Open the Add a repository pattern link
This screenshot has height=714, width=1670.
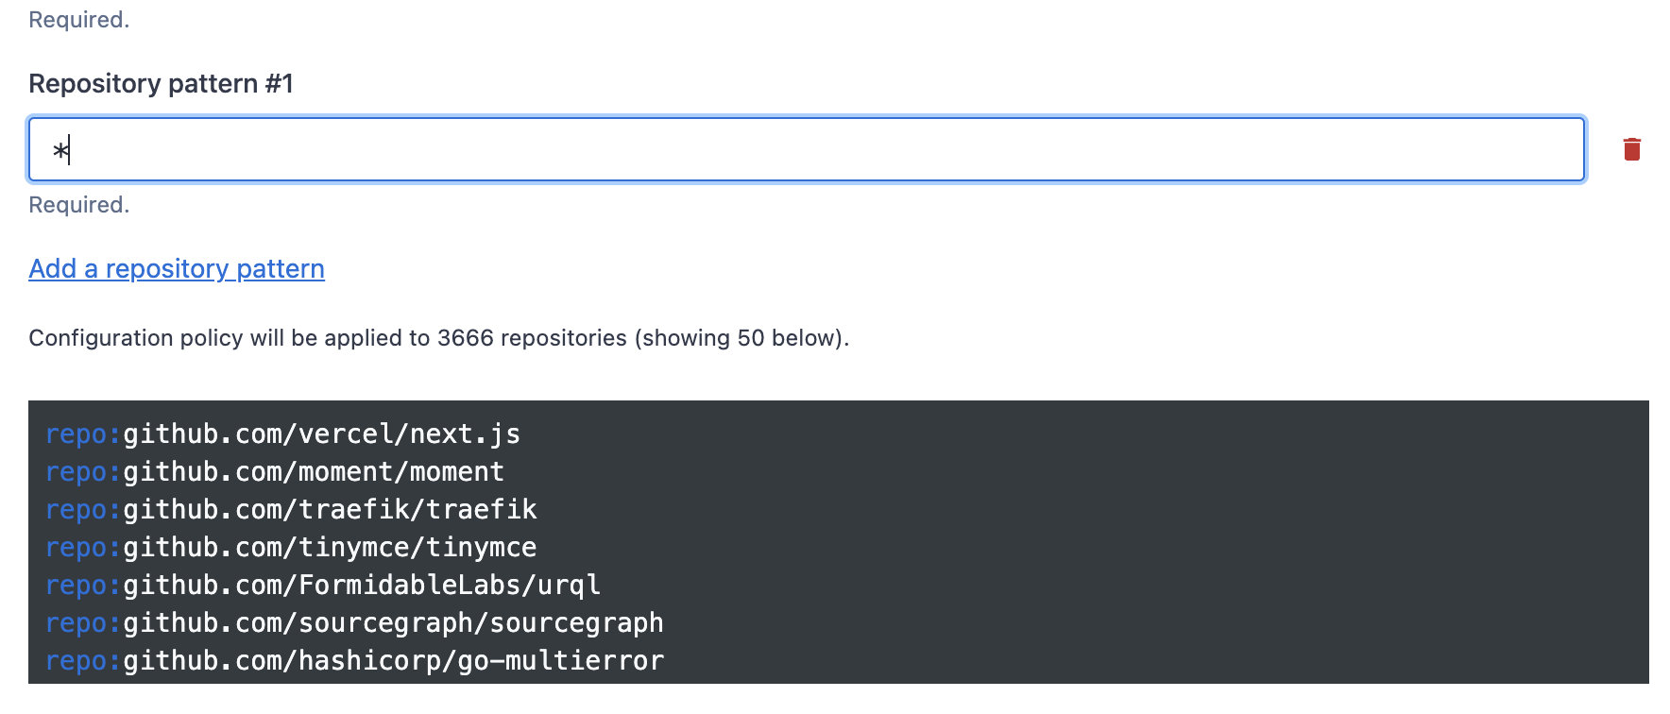coord(176,269)
